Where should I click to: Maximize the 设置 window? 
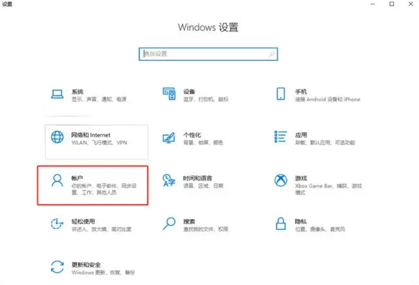391,4
